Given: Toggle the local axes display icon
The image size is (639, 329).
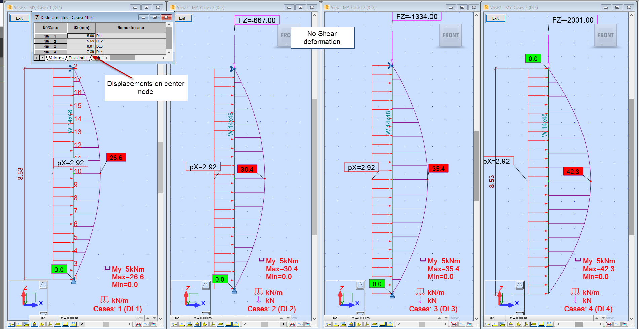Looking at the screenshot, I should tap(50, 325).
